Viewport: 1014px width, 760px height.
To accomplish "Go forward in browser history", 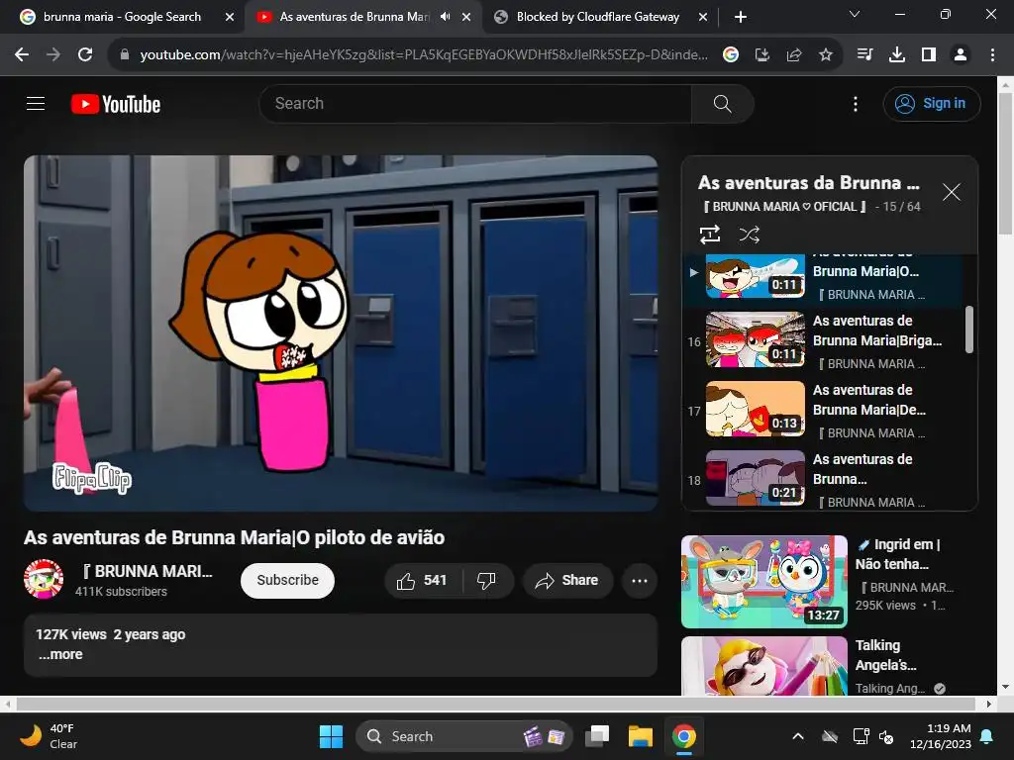I will tap(53, 55).
